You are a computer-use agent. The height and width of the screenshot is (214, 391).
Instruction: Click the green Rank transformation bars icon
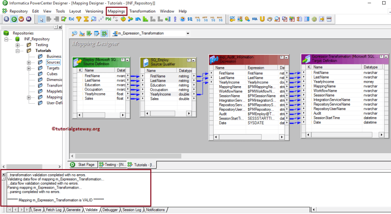pyautogui.click(x=145, y=19)
